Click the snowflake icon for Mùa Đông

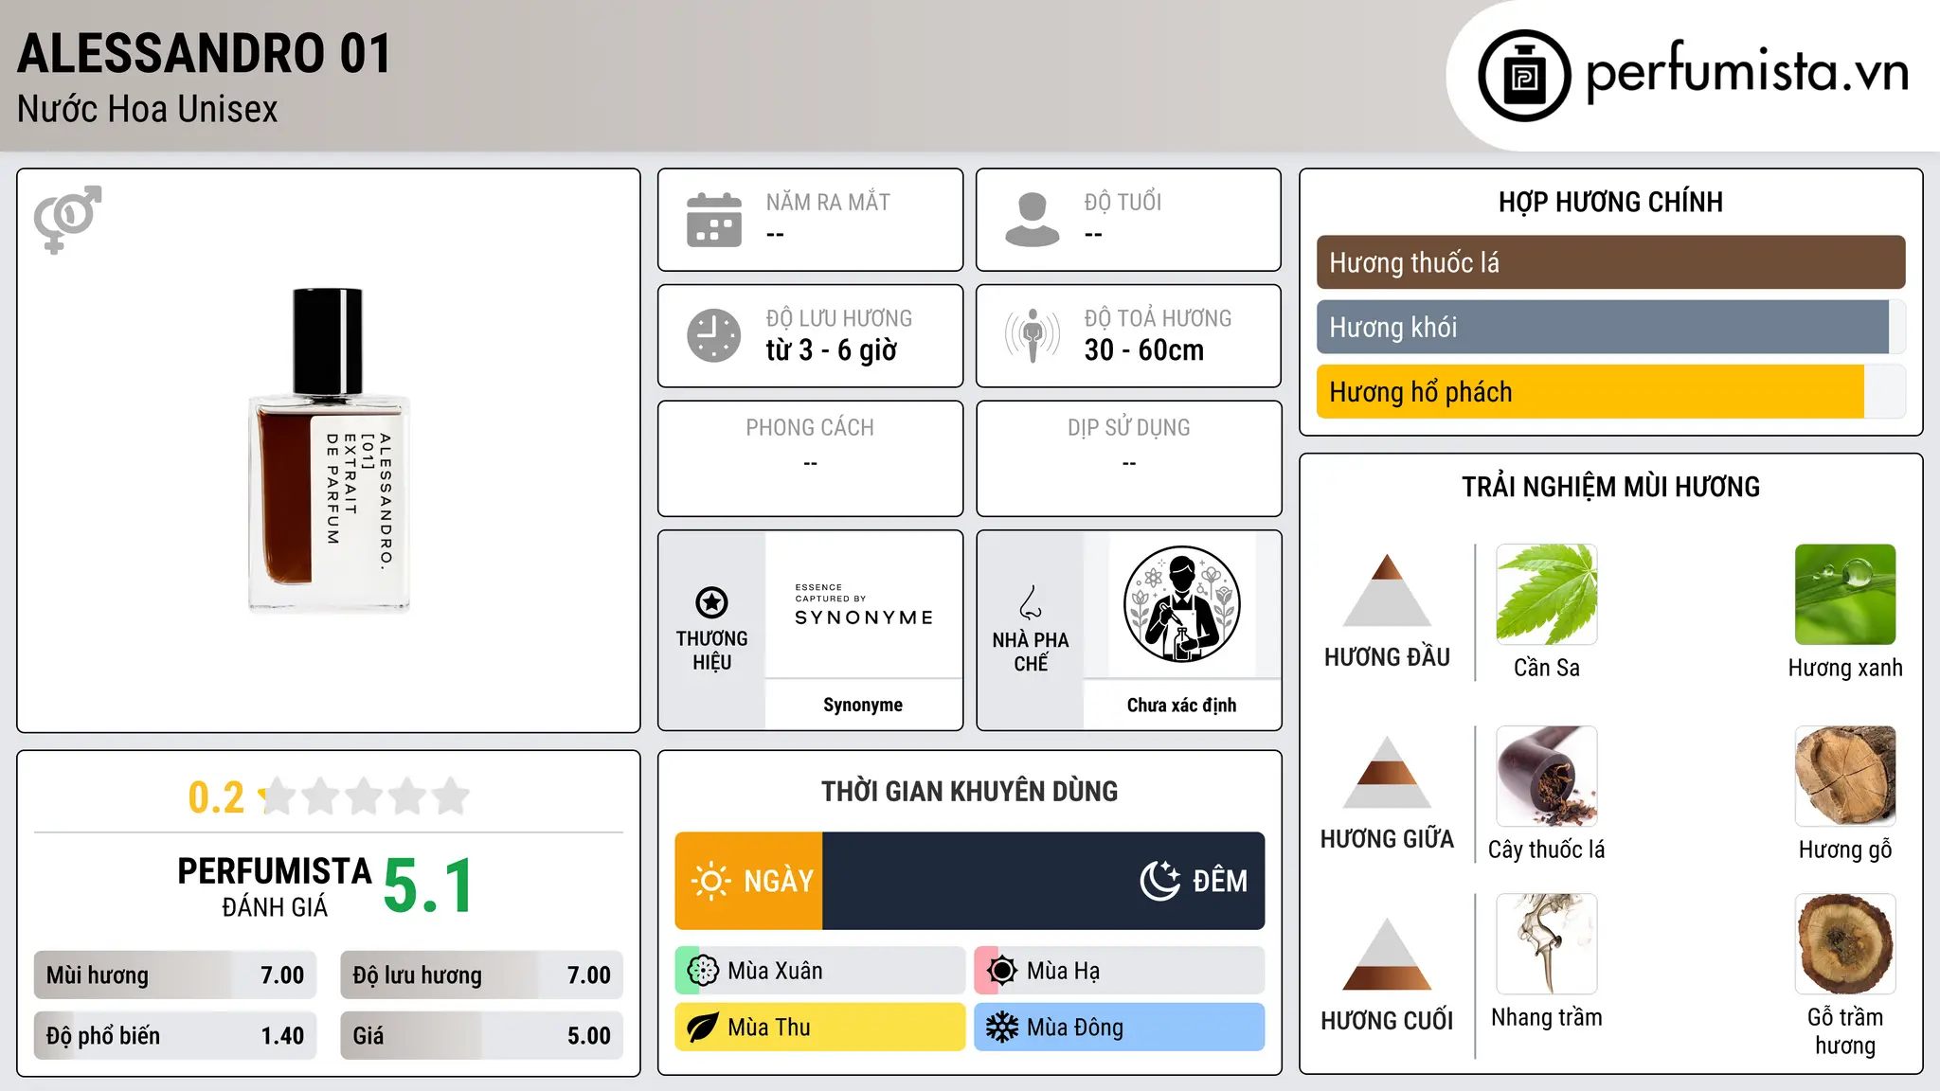click(1001, 1028)
